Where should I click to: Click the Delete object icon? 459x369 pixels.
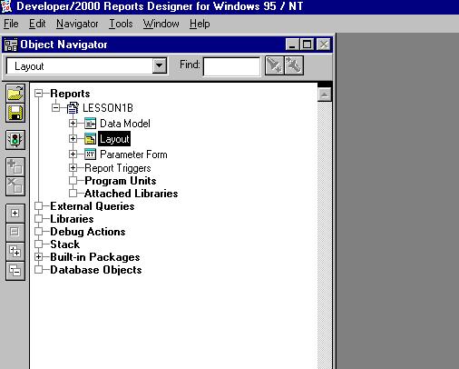coord(15,186)
